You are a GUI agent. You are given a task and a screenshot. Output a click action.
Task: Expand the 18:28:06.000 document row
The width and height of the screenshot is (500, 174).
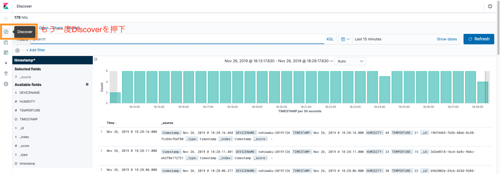click(101, 170)
